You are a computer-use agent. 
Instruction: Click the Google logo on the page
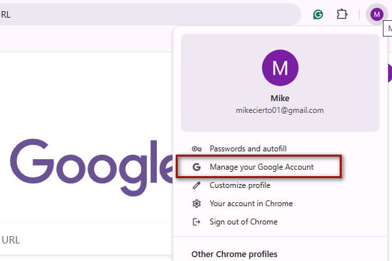click(91, 167)
